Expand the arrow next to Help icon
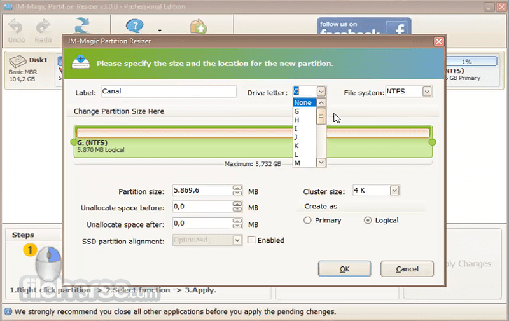The width and height of the screenshot is (509, 321). click(160, 31)
